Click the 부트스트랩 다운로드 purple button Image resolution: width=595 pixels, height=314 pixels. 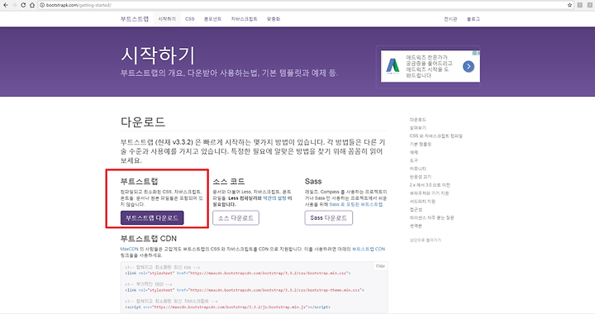coord(152,217)
